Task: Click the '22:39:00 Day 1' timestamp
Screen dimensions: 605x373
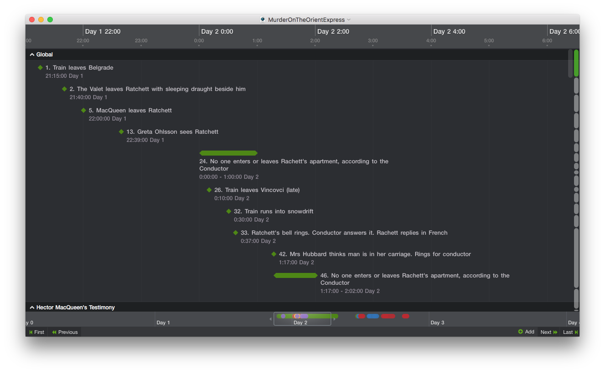Action: click(x=145, y=140)
